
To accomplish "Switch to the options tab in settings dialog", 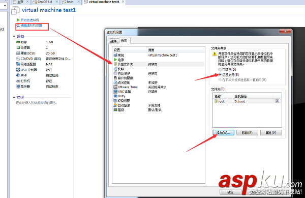I will (x=124, y=41).
